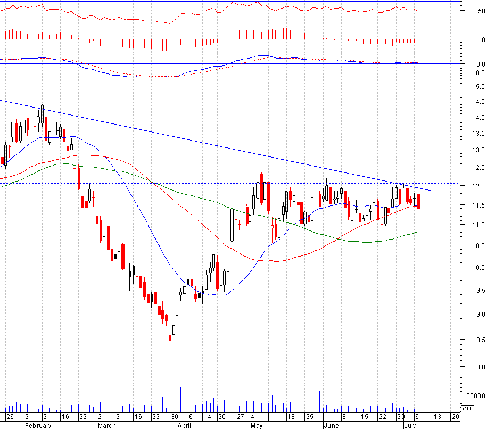Click the 8.5 price axis label
The width and height of the screenshot is (487, 429).
pos(480,340)
